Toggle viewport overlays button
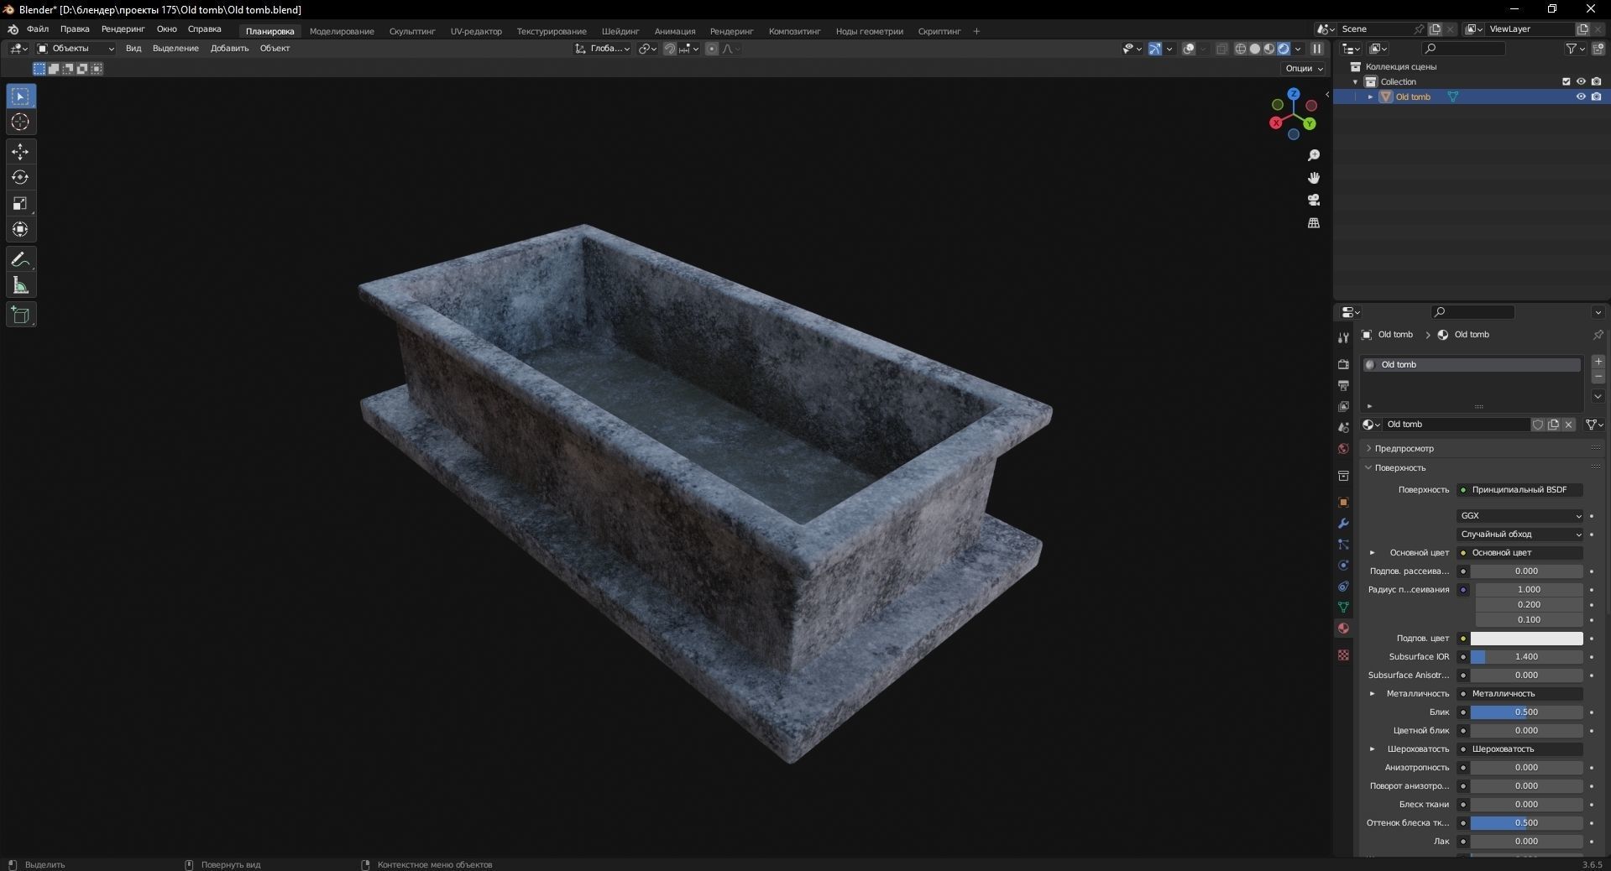 click(1189, 49)
